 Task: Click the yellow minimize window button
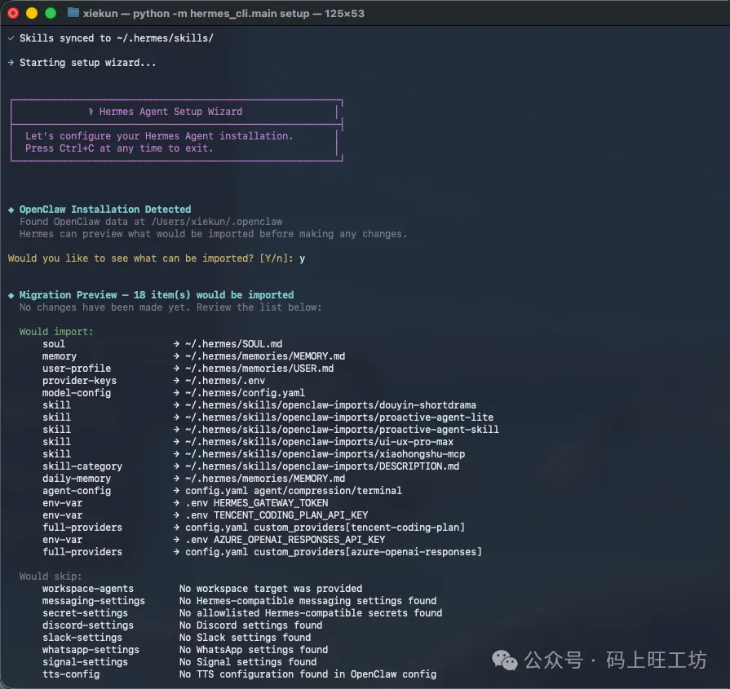32,13
